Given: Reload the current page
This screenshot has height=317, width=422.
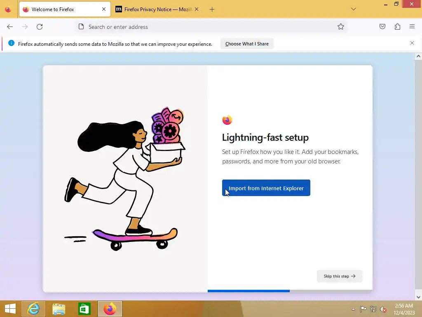Looking at the screenshot, I should (40, 27).
